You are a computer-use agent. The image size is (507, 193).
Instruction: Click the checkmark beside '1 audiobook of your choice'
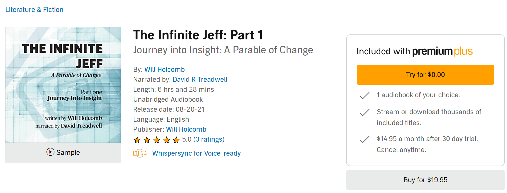(x=364, y=95)
